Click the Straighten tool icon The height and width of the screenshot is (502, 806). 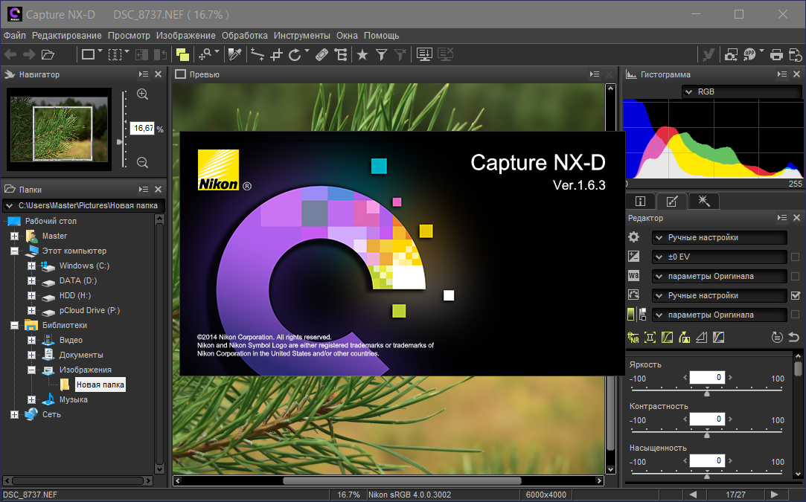(257, 54)
